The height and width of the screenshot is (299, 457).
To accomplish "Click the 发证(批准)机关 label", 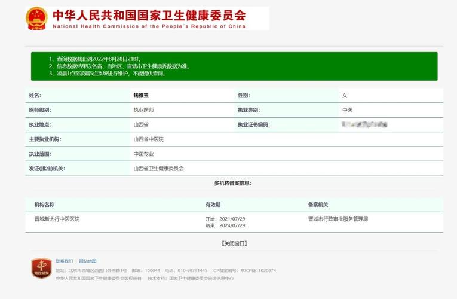I will tap(47, 169).
